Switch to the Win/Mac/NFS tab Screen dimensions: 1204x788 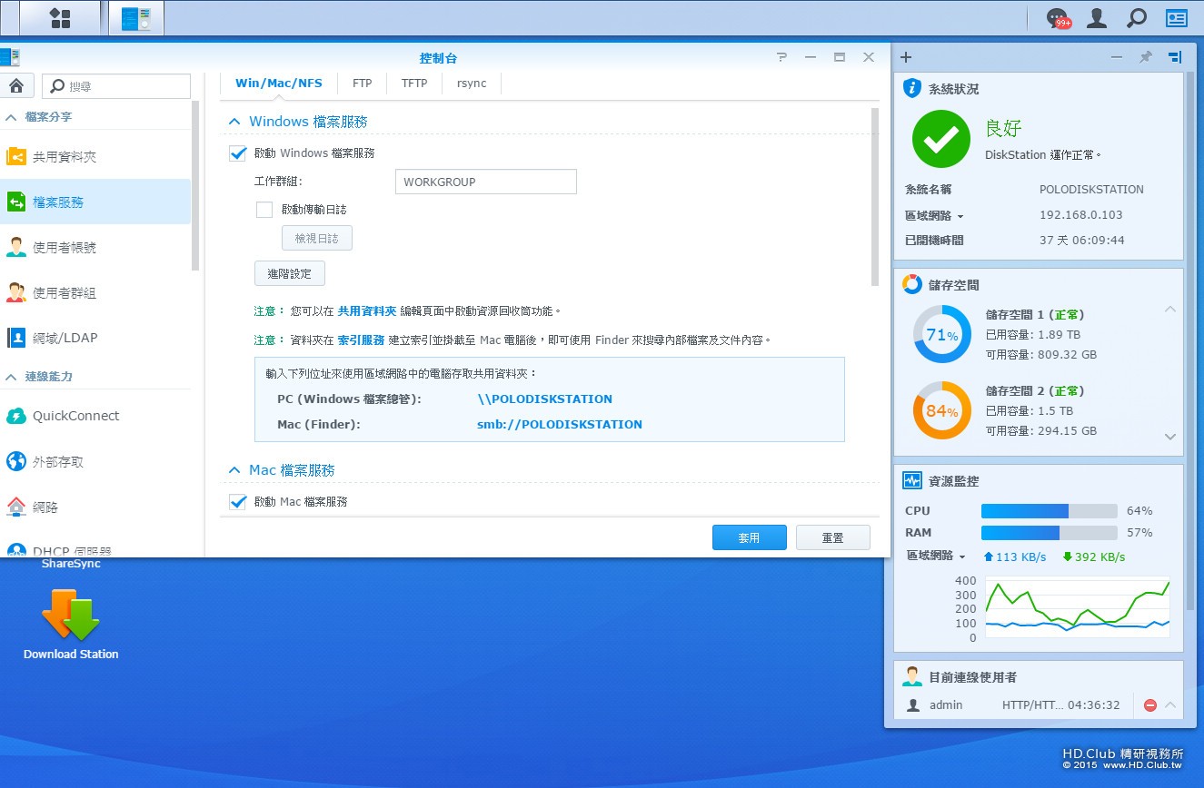[279, 83]
